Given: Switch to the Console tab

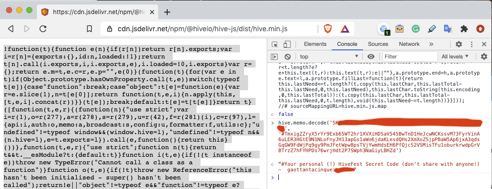Looking at the screenshot, I should tap(348, 44).
